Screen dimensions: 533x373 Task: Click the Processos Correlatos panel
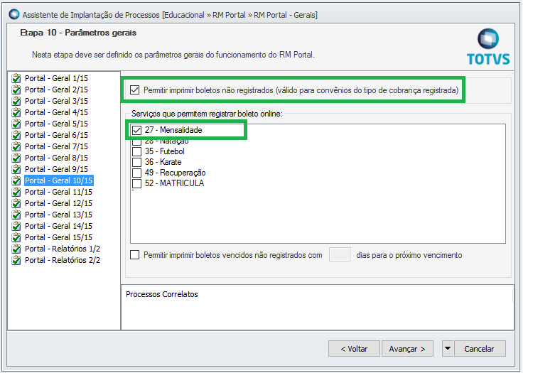click(317, 307)
